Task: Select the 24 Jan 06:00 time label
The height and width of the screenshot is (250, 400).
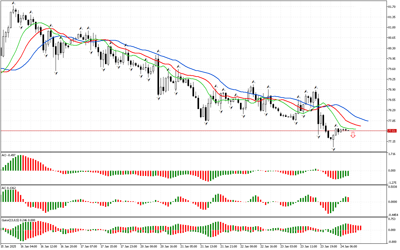Action: point(349,246)
